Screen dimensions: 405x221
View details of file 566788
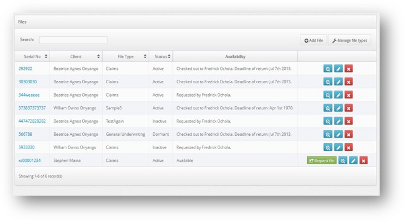coord(328,134)
